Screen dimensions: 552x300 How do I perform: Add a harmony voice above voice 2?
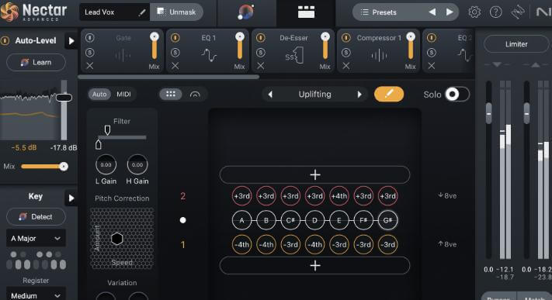tap(314, 174)
